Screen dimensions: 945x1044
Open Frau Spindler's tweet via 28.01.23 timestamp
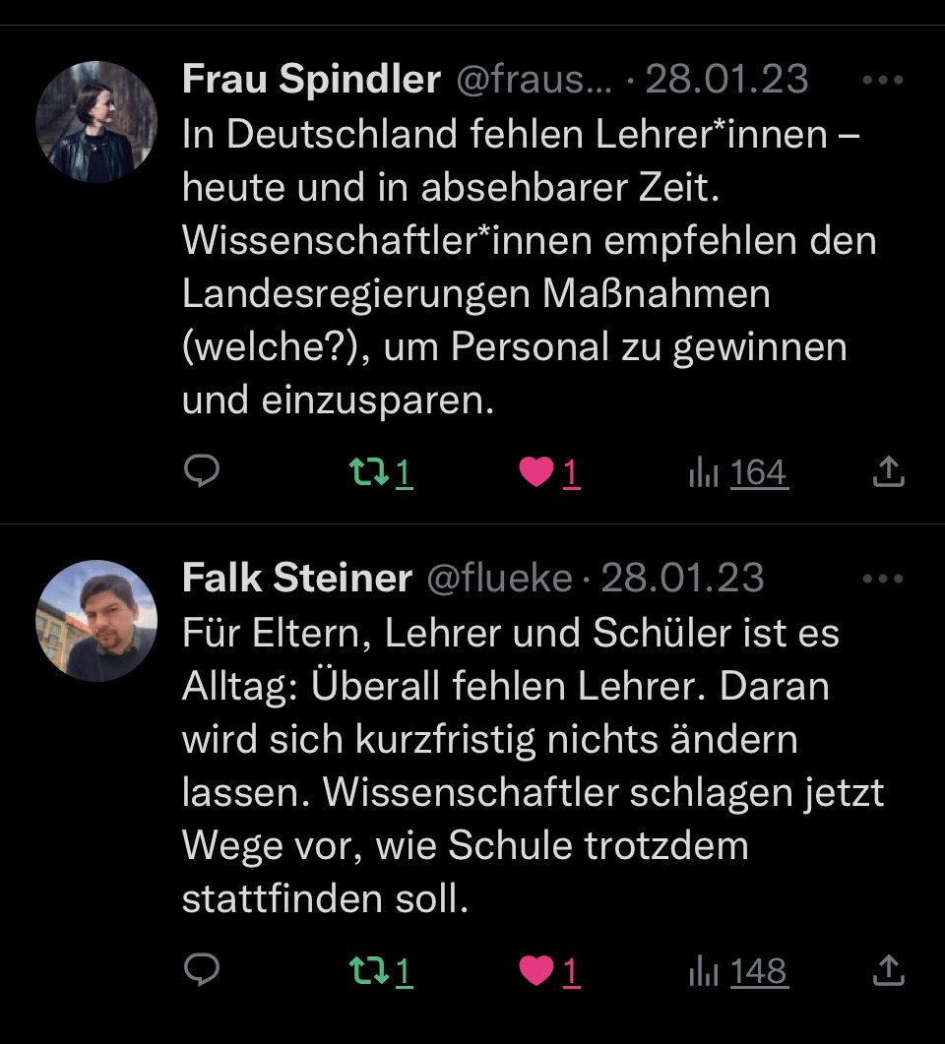726,80
